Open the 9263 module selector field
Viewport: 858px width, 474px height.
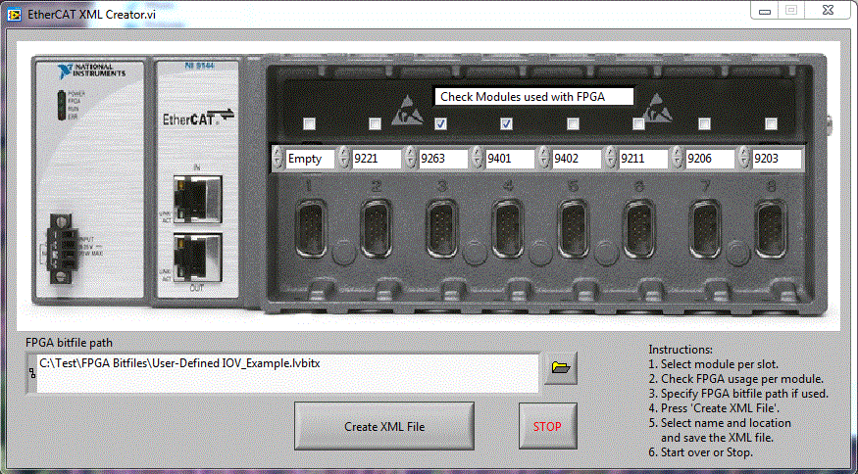tap(444, 159)
